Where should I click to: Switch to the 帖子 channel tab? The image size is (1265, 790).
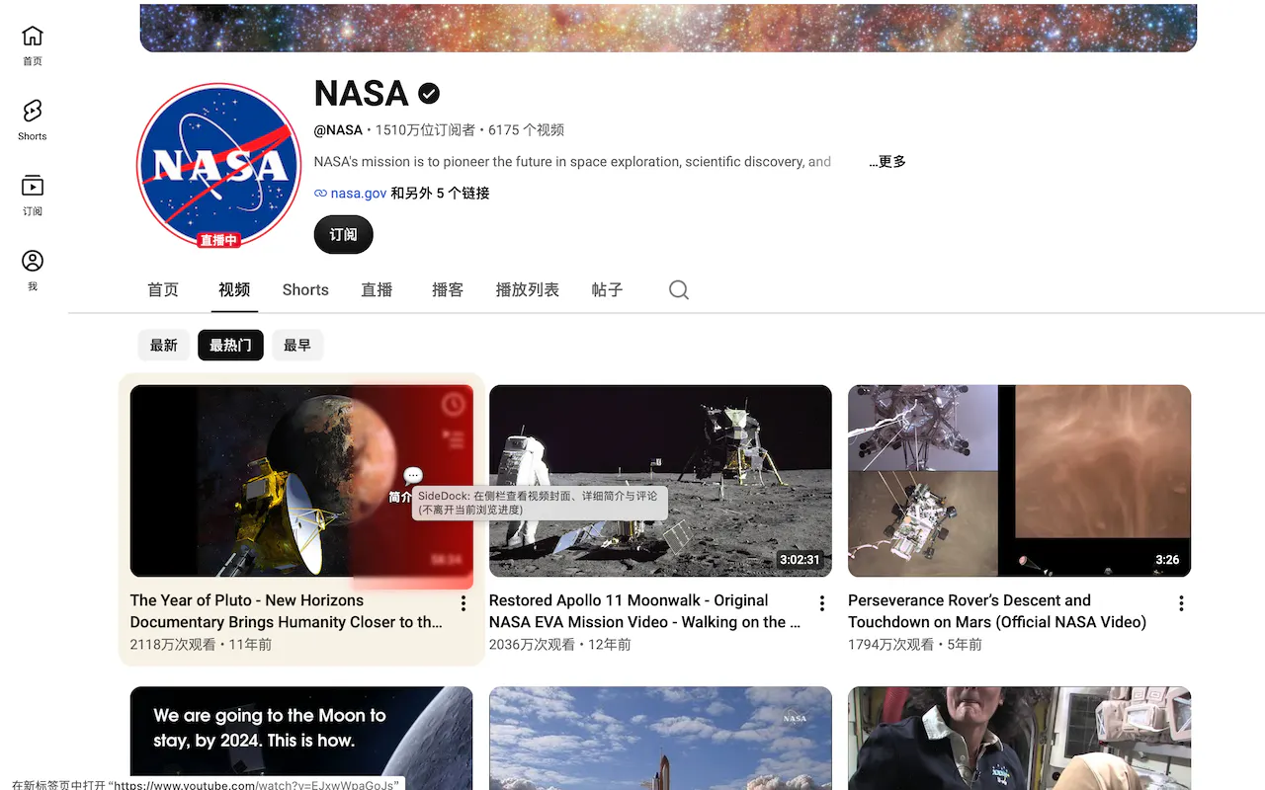607,289
